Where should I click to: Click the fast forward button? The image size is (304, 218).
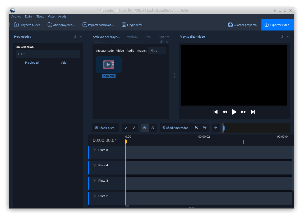[x=243, y=112]
